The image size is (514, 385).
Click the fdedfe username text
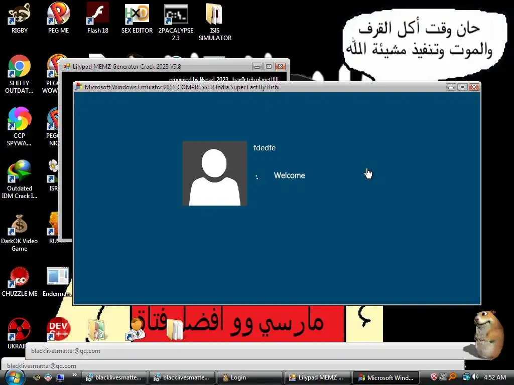pos(265,148)
